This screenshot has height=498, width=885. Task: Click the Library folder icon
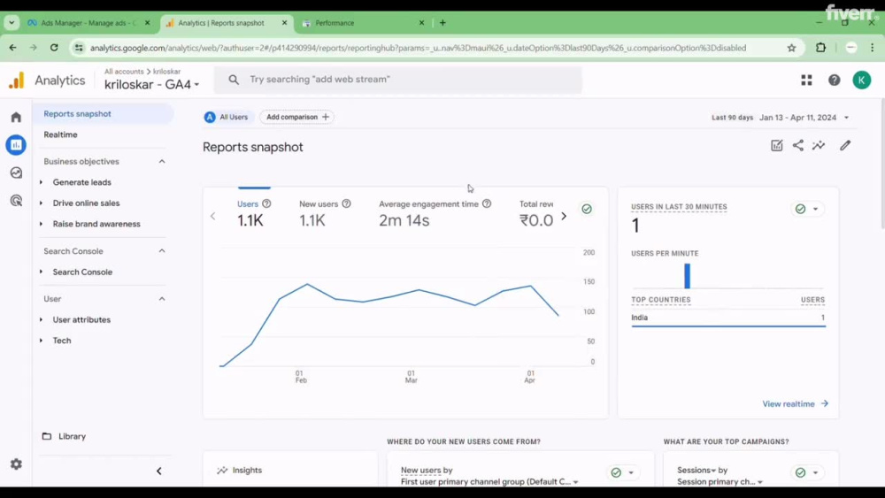(x=47, y=436)
